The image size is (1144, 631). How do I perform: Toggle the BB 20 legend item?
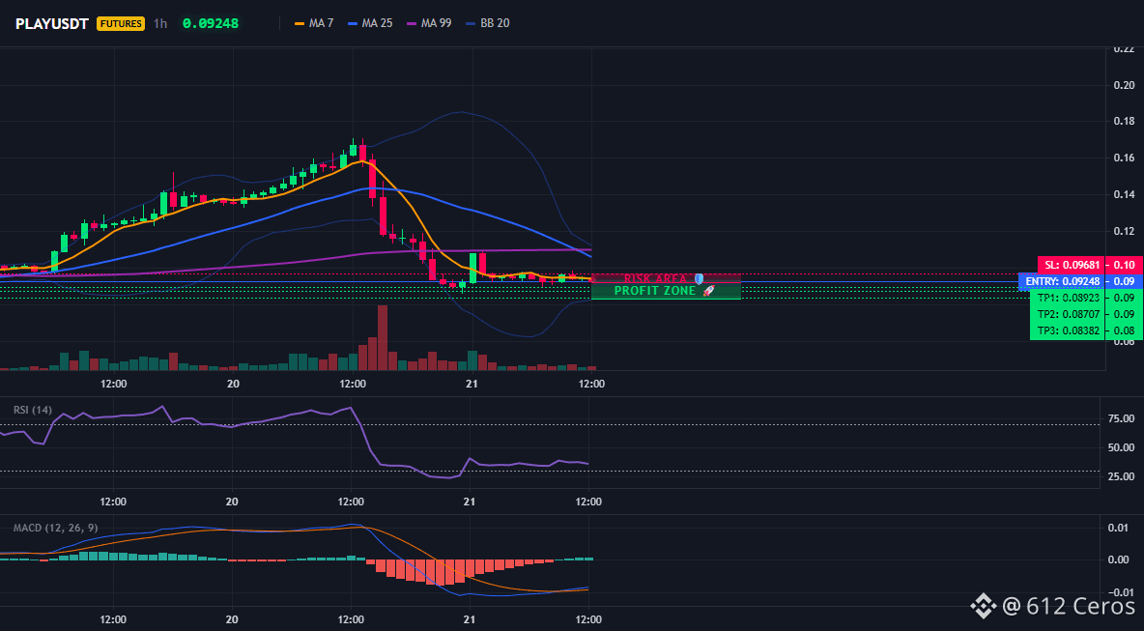[488, 23]
